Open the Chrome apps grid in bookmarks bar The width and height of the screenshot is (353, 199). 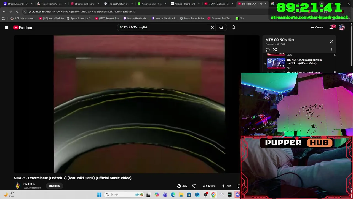[x=4, y=18]
